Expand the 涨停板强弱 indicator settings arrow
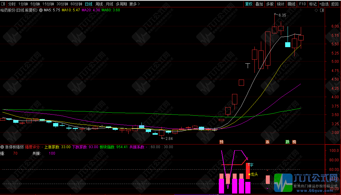 tap(2, 147)
